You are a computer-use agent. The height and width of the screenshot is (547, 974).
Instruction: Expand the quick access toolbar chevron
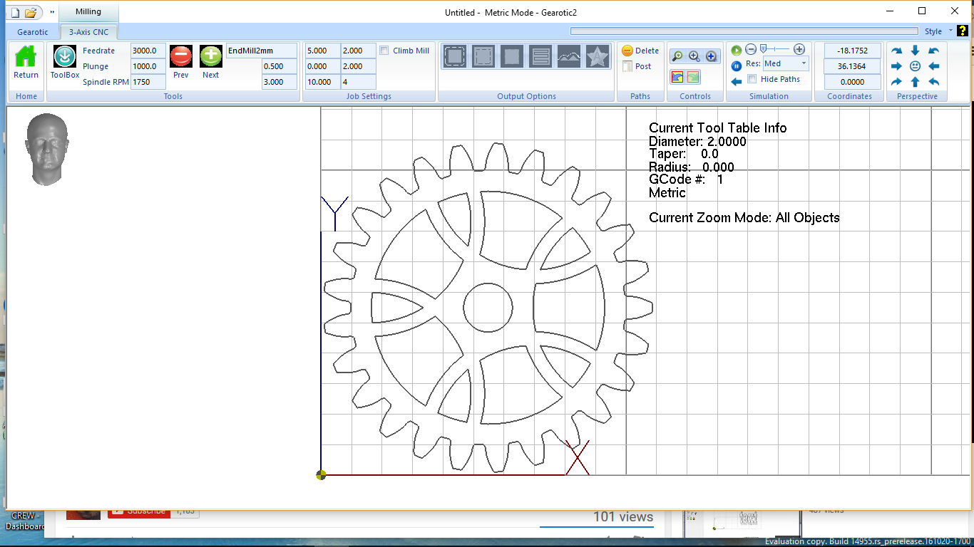tap(52, 12)
